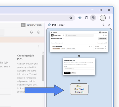Open the Greg Ovolen user account

click(x=31, y=25)
